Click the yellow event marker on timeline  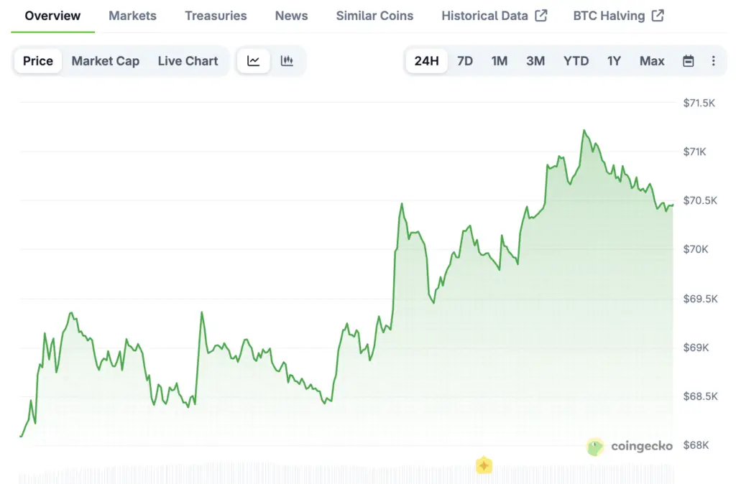coord(484,465)
